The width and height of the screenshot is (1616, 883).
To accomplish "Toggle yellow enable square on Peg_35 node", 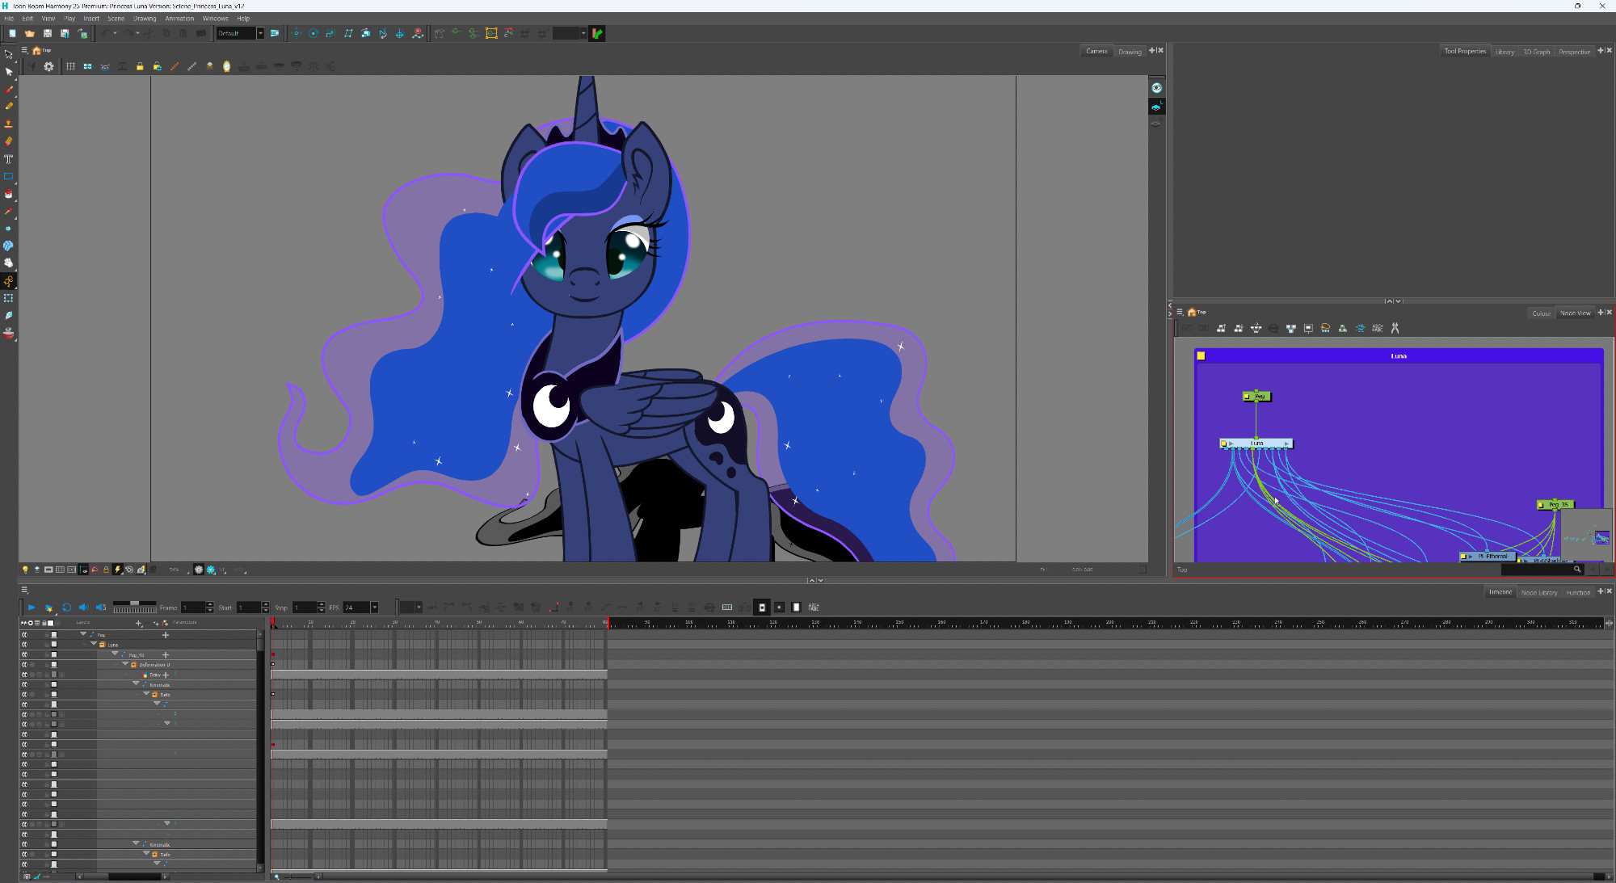I will coord(1541,505).
